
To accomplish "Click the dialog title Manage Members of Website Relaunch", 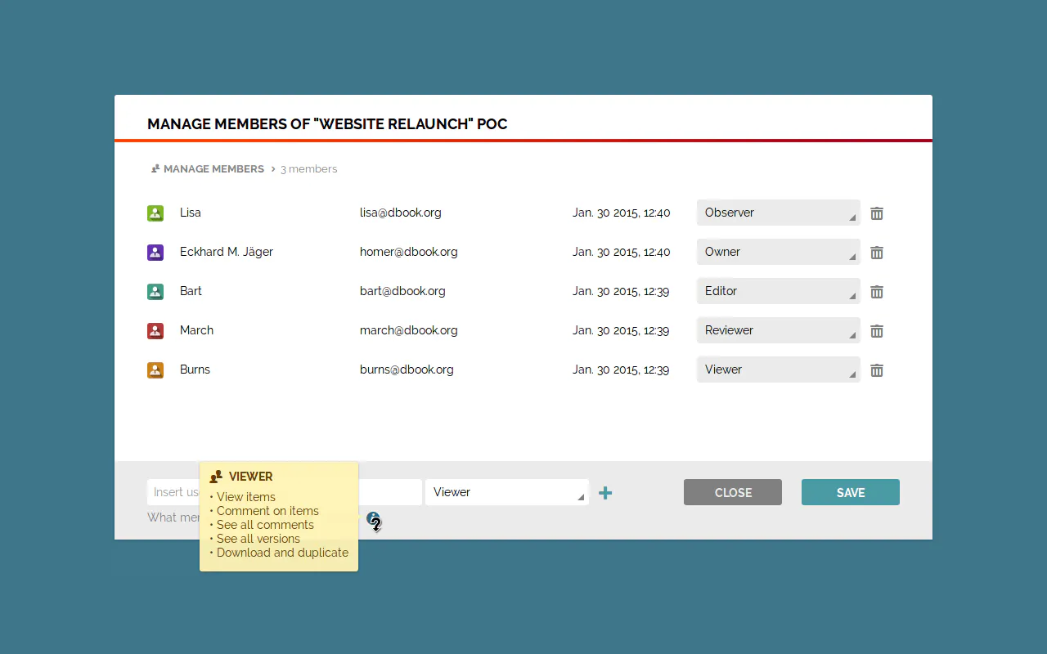I will coord(327,124).
